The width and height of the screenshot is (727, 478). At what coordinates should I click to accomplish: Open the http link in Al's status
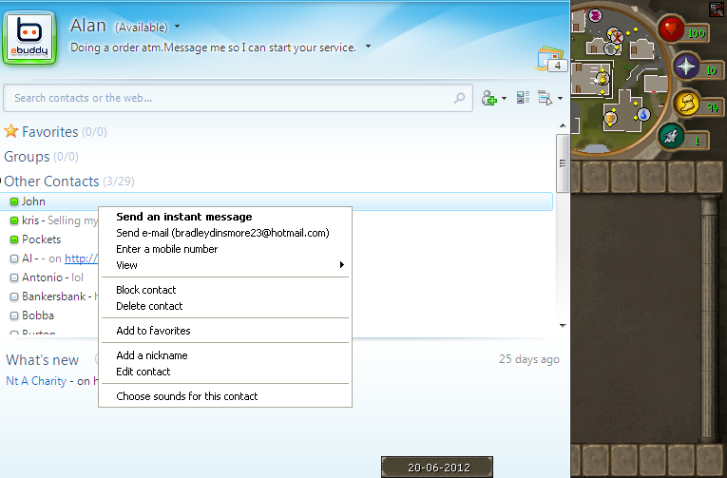(x=81, y=258)
